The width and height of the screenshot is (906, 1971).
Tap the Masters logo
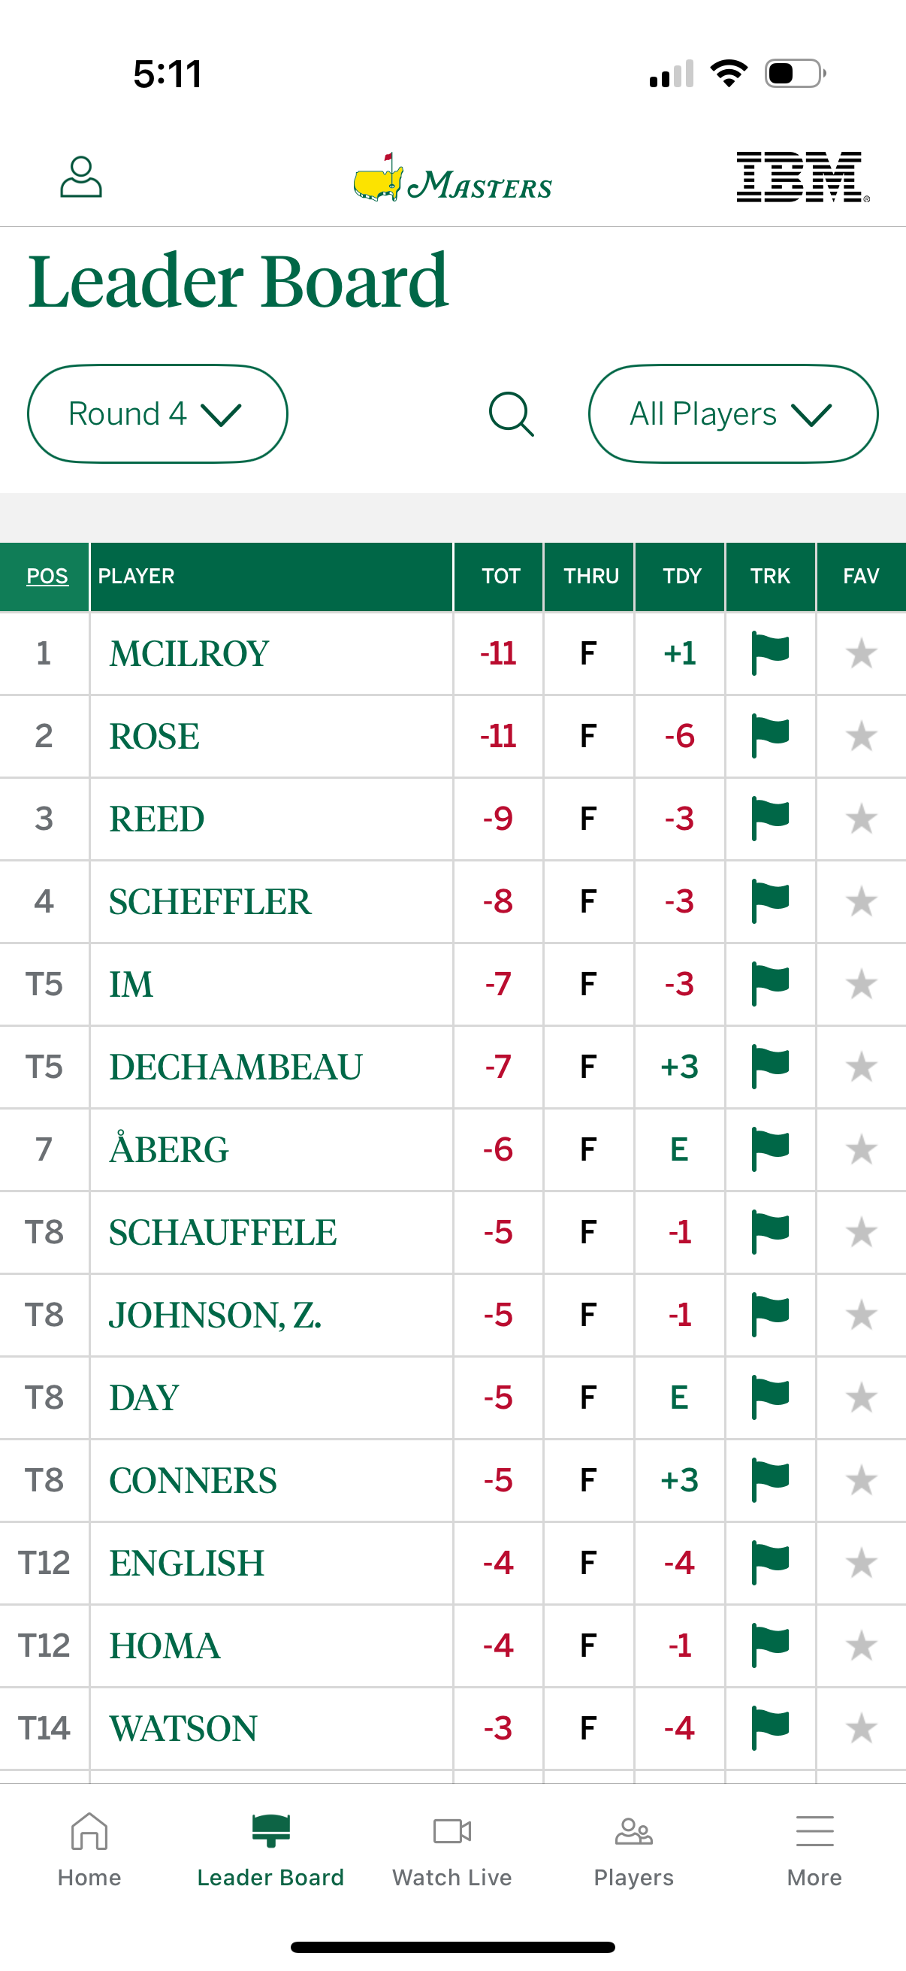(452, 181)
